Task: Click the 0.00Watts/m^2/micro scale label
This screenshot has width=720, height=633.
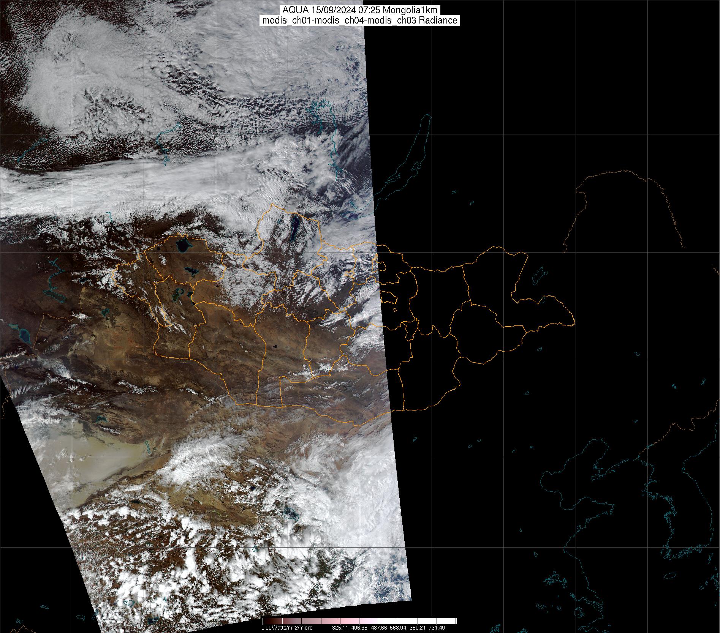Action: (x=286, y=628)
